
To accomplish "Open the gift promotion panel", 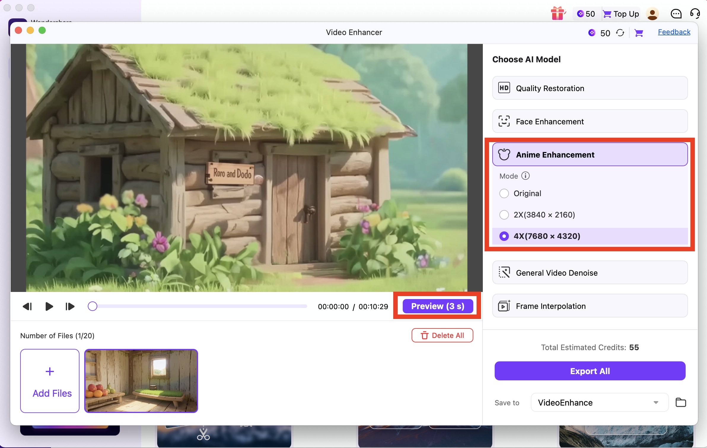I will tap(558, 14).
